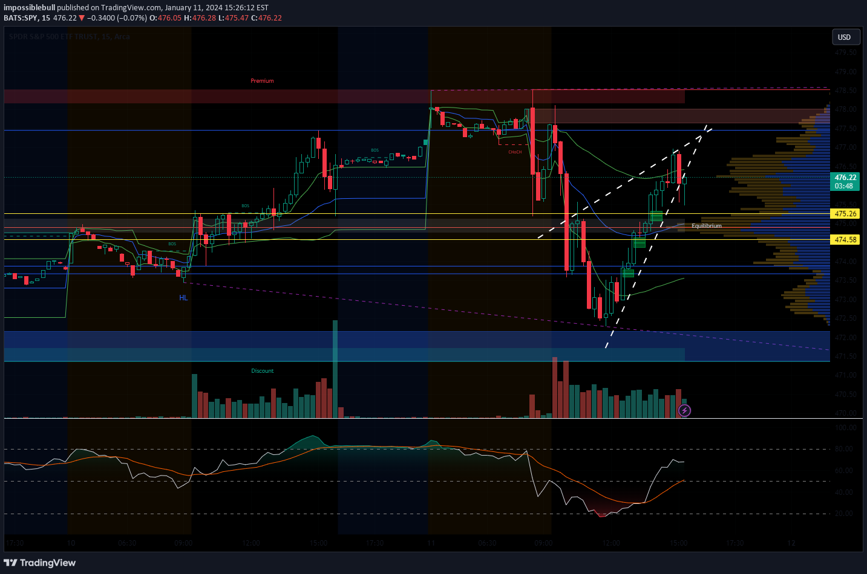Click the red CHoCH label

(x=515, y=152)
